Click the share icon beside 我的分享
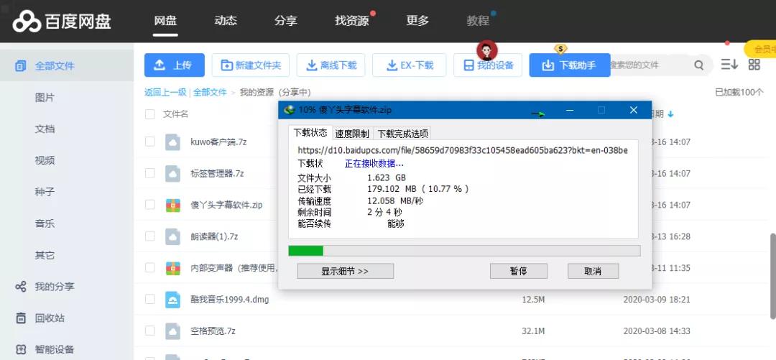 pos(20,286)
